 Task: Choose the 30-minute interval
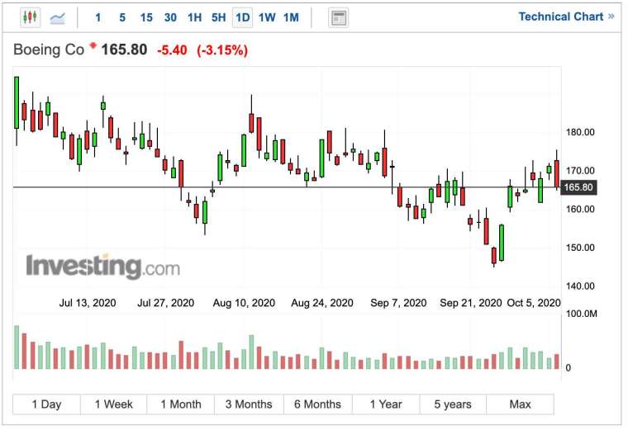click(x=170, y=17)
